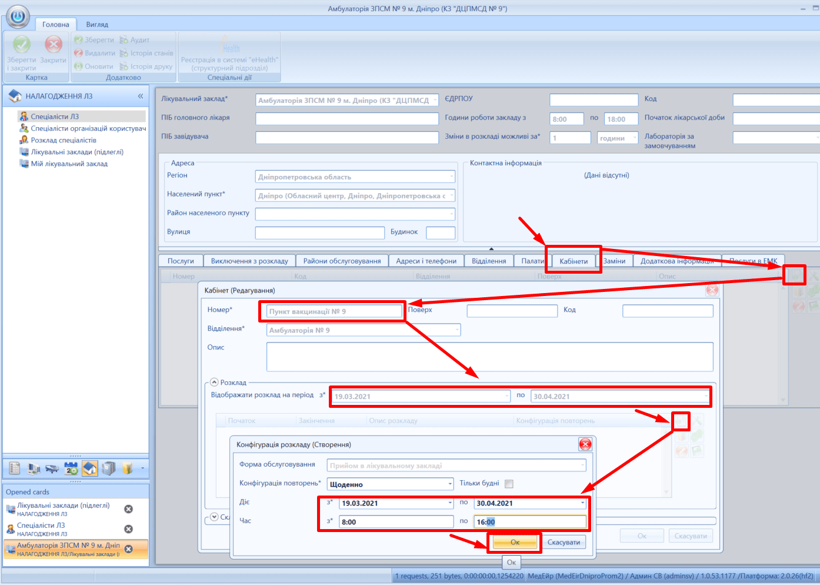Toggle the 'Тільки будні' checkbox

click(x=509, y=484)
